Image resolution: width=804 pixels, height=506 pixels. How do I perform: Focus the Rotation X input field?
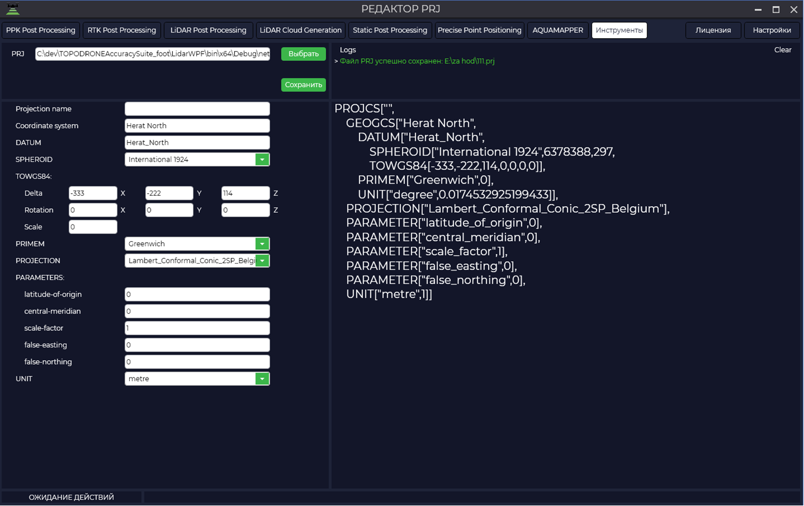tap(93, 210)
